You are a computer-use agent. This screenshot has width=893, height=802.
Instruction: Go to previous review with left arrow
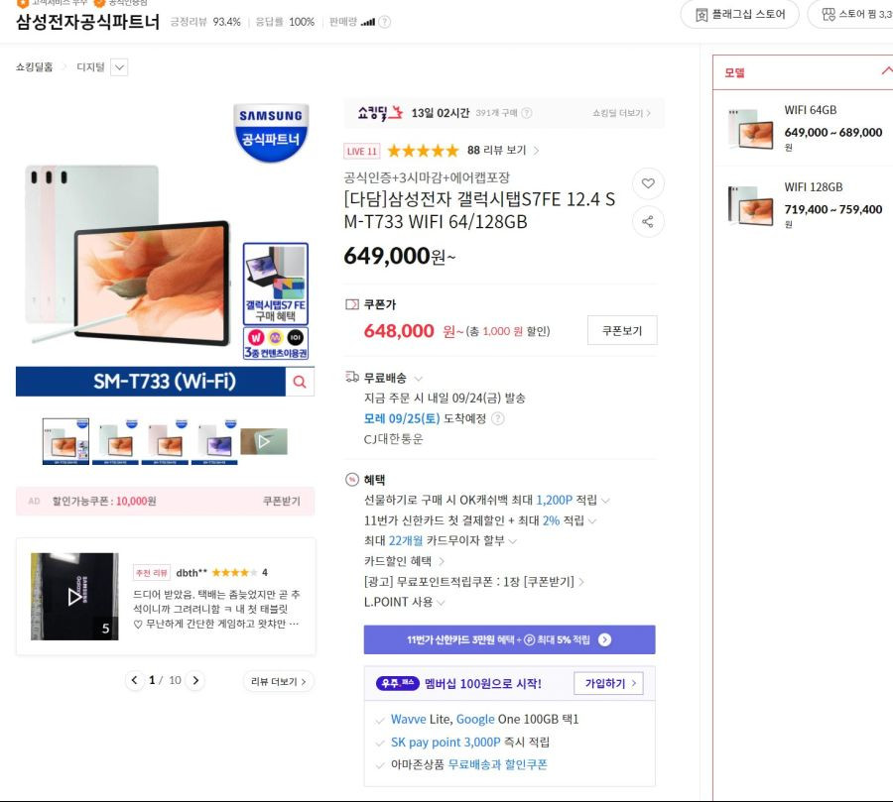pyautogui.click(x=134, y=680)
